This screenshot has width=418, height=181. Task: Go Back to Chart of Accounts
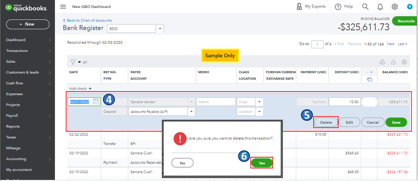(87, 20)
